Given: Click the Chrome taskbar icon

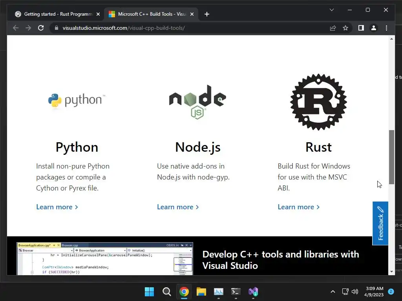Looking at the screenshot, I should pyautogui.click(x=184, y=292).
